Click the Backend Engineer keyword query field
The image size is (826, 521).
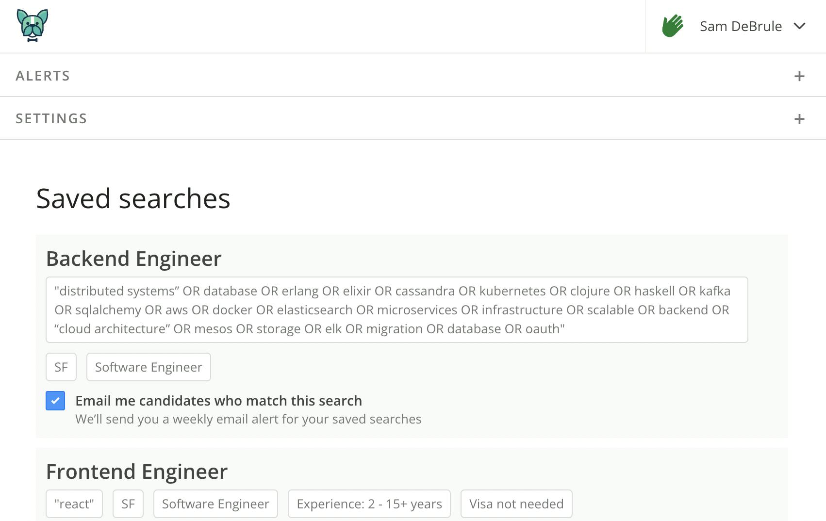pyautogui.click(x=396, y=309)
